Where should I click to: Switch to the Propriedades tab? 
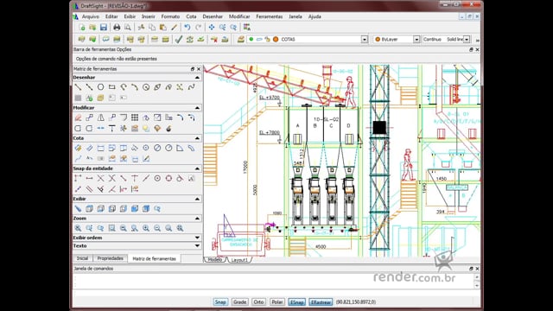point(110,258)
